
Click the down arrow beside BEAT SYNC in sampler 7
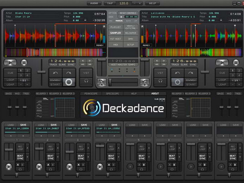(x=210, y=157)
